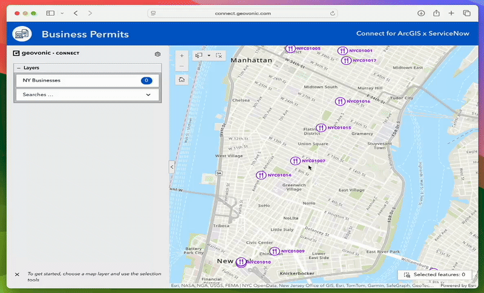Viewport: 484px width, 293px height.
Task: Select the NY Businesses layer
Action: pyautogui.click(x=87, y=80)
